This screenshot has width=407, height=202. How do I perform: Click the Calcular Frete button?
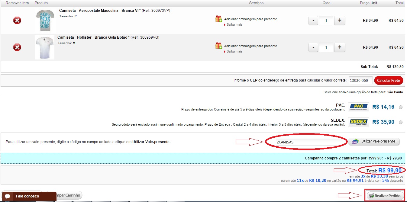point(389,80)
